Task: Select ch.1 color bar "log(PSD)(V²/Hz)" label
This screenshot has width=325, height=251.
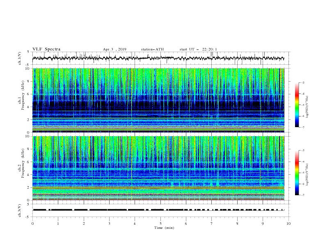Action: click(x=307, y=107)
